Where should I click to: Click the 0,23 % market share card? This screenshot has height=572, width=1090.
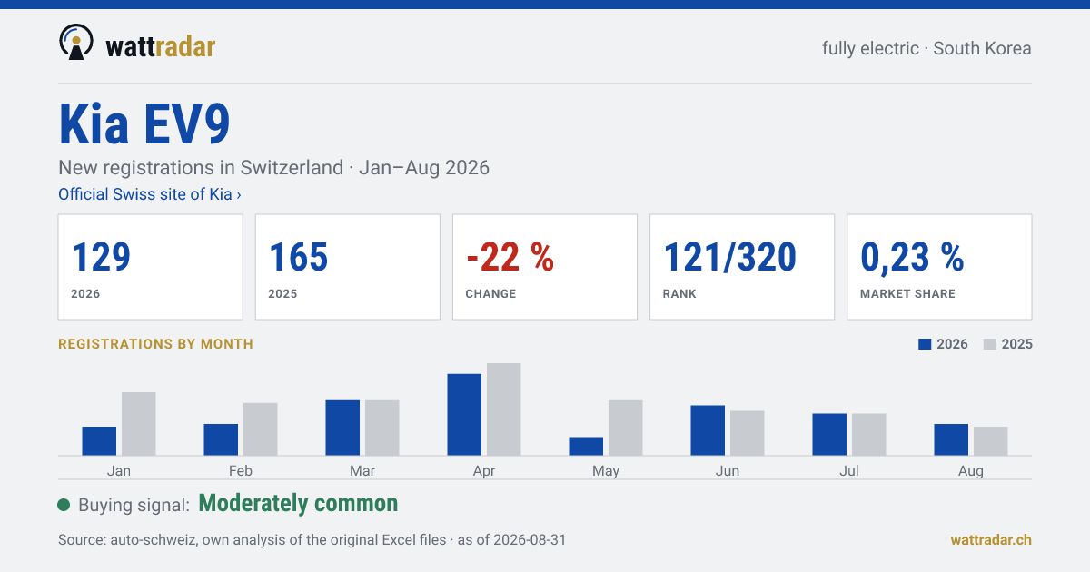click(939, 267)
